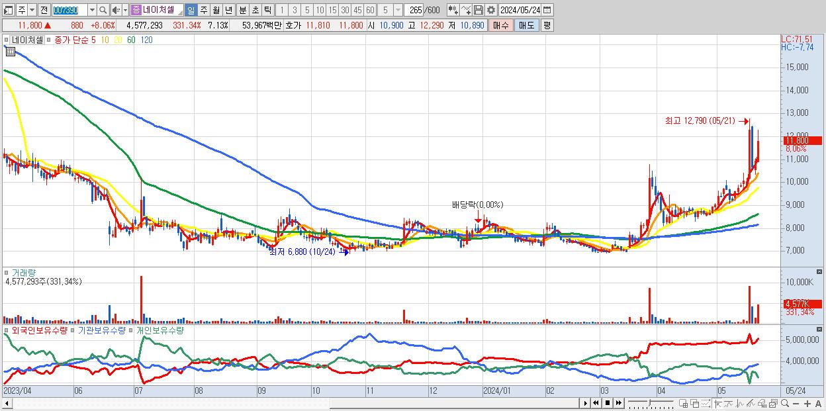Screen dimensions: 826x411
Task: Select interval preset 1
Action: [x=282, y=10]
